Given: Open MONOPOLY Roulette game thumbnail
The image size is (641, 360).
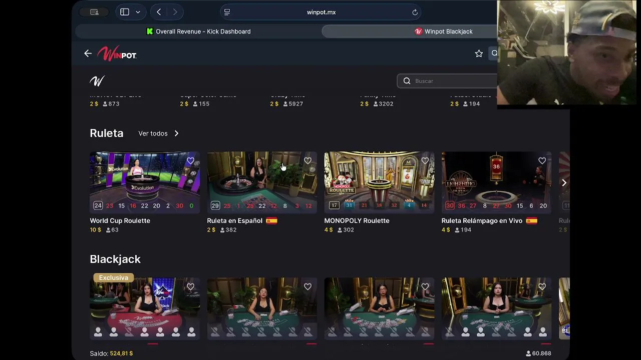Looking at the screenshot, I should (379, 182).
